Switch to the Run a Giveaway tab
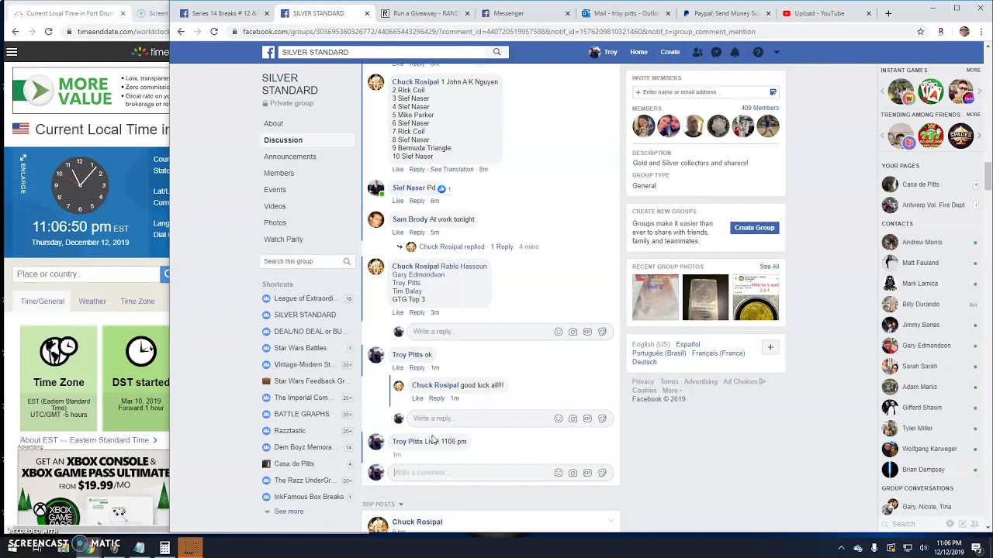Screen dimensions: 993x558 [425, 13]
